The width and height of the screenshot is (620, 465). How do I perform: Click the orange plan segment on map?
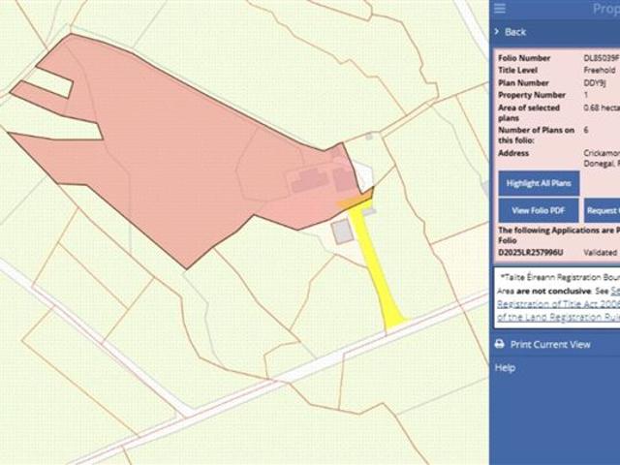coord(355,201)
